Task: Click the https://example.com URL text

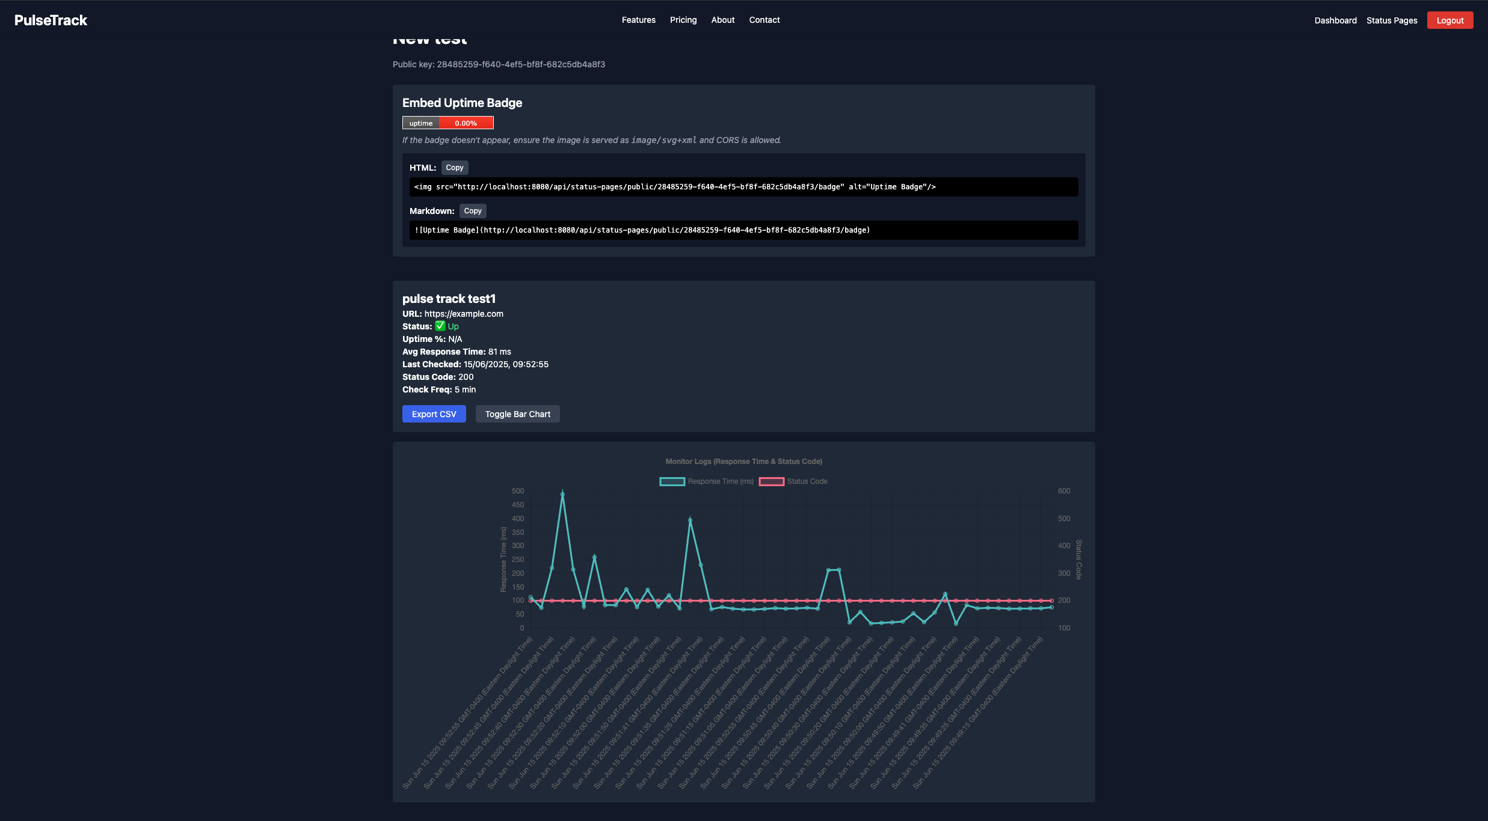Action: point(464,314)
